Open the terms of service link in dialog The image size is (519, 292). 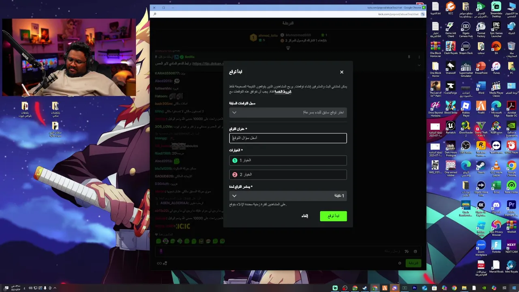click(x=283, y=92)
